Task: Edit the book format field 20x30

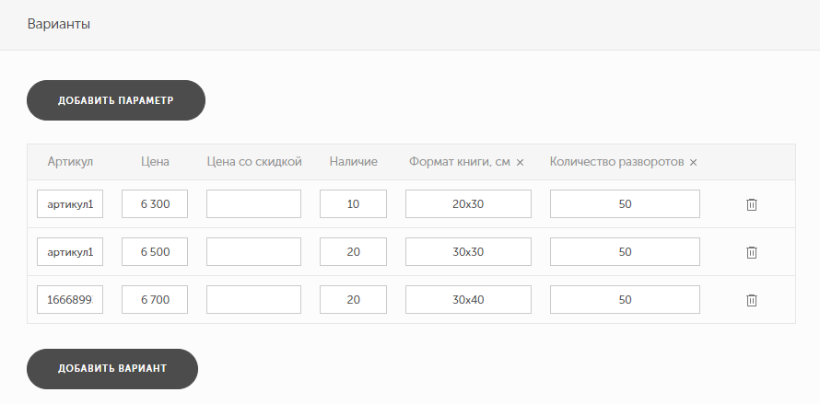Action: point(469,203)
